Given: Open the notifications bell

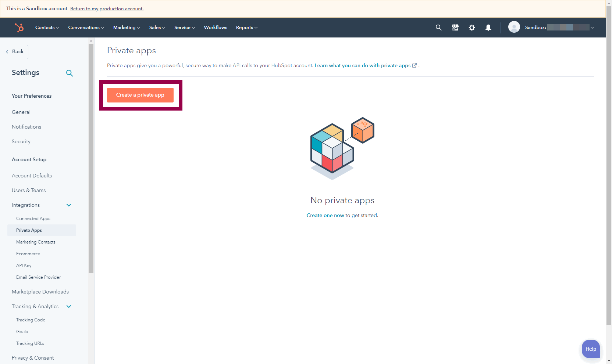Looking at the screenshot, I should pyautogui.click(x=488, y=28).
